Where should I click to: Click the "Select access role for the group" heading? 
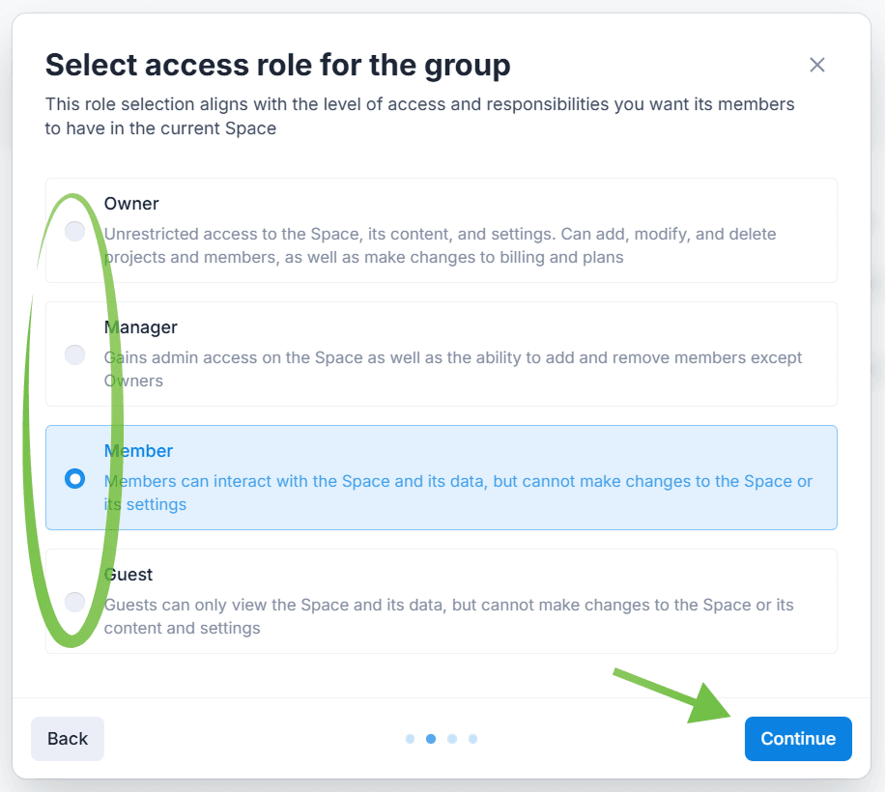(277, 66)
